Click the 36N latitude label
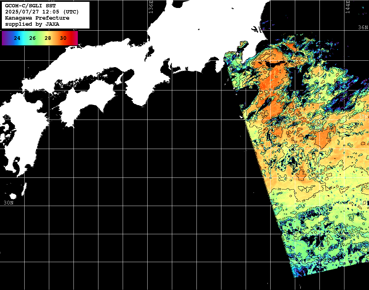 (x=363, y=28)
